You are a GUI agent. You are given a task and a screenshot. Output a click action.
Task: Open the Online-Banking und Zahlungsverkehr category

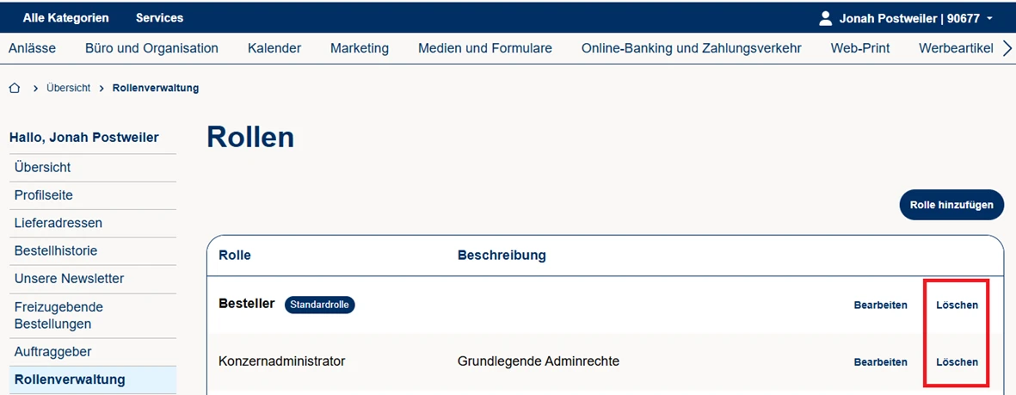pyautogui.click(x=691, y=48)
